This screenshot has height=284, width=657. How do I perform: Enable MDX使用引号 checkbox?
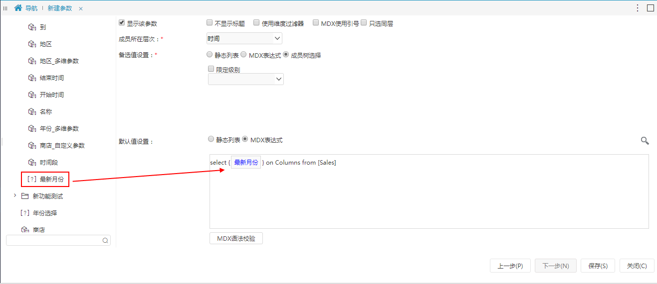(x=316, y=22)
